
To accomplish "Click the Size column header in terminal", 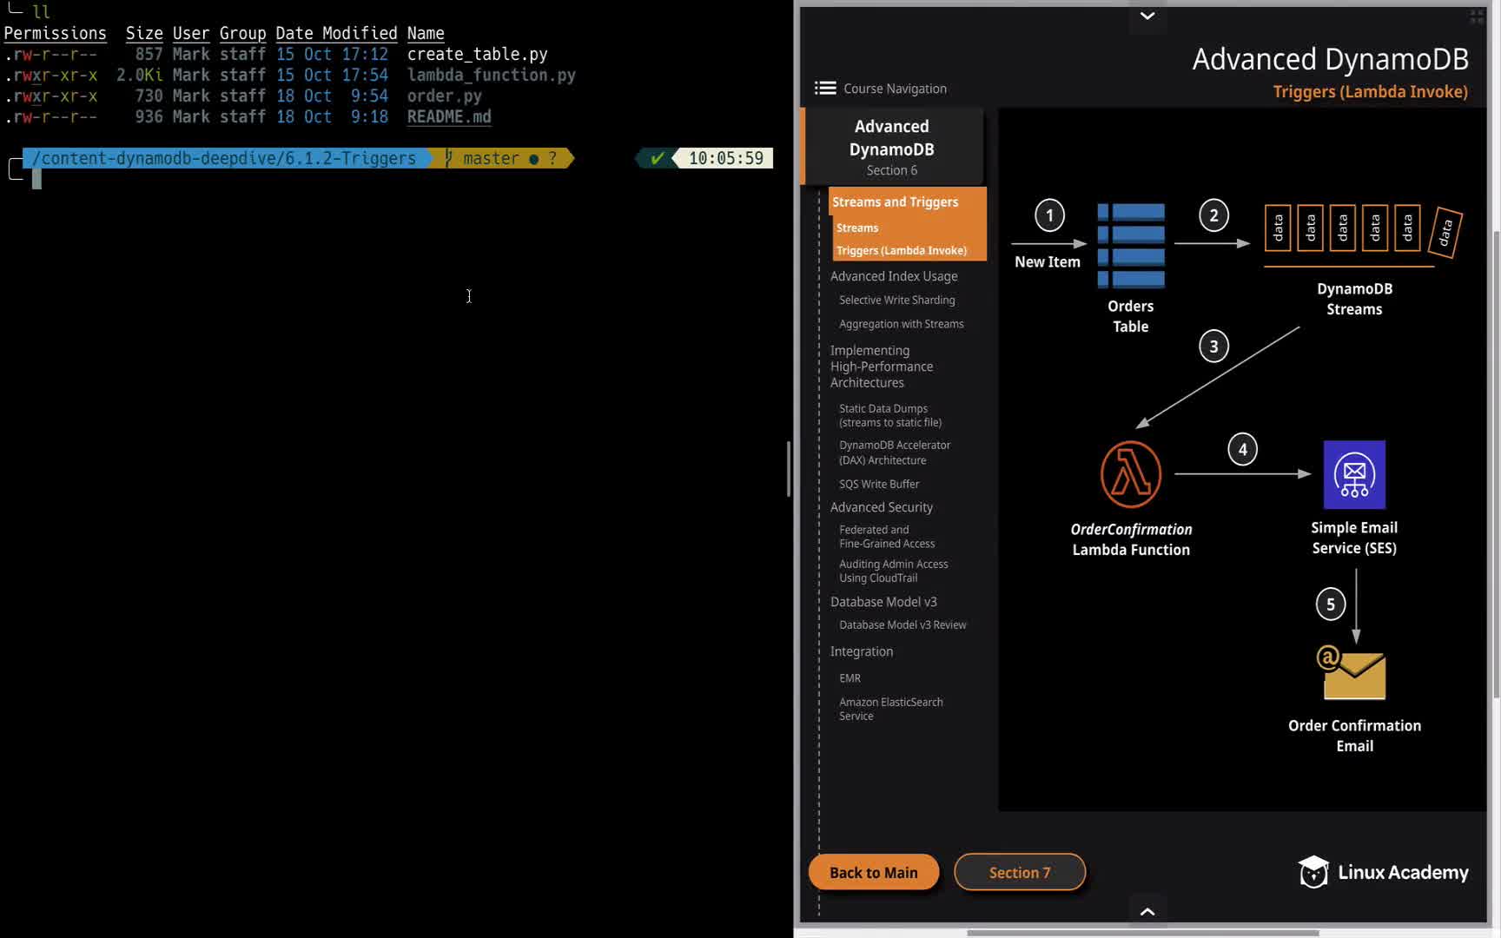I will coord(144,33).
